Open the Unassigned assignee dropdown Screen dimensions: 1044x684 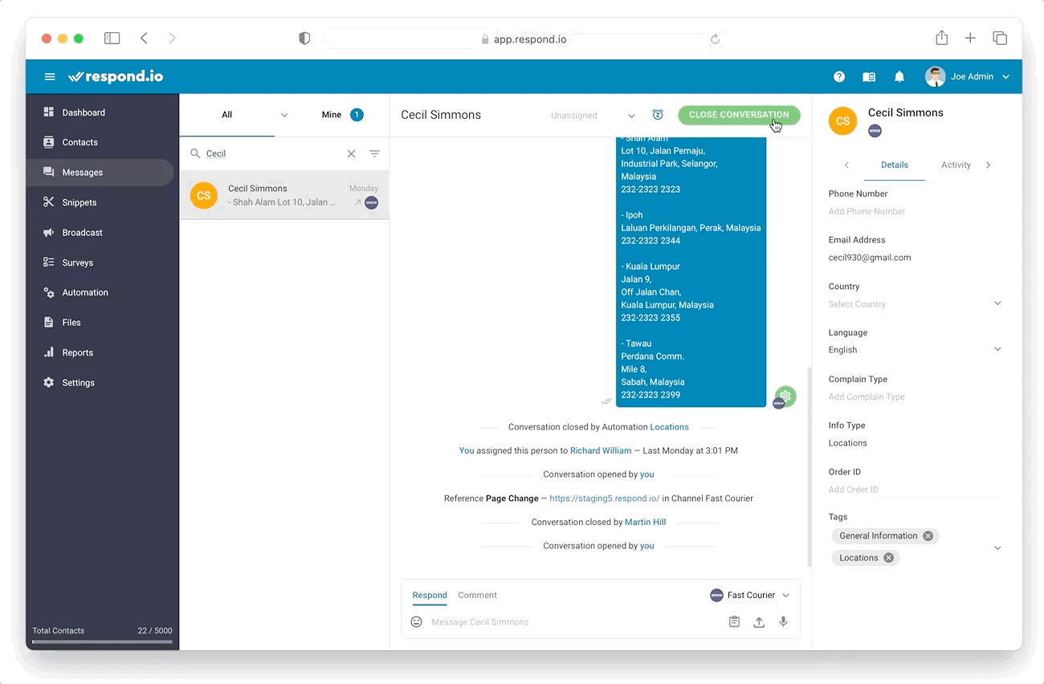tap(593, 116)
